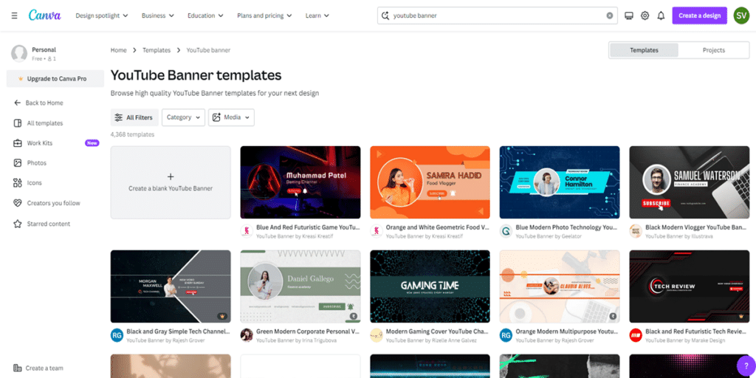
Task: Expand the Learn menu
Action: point(317,16)
